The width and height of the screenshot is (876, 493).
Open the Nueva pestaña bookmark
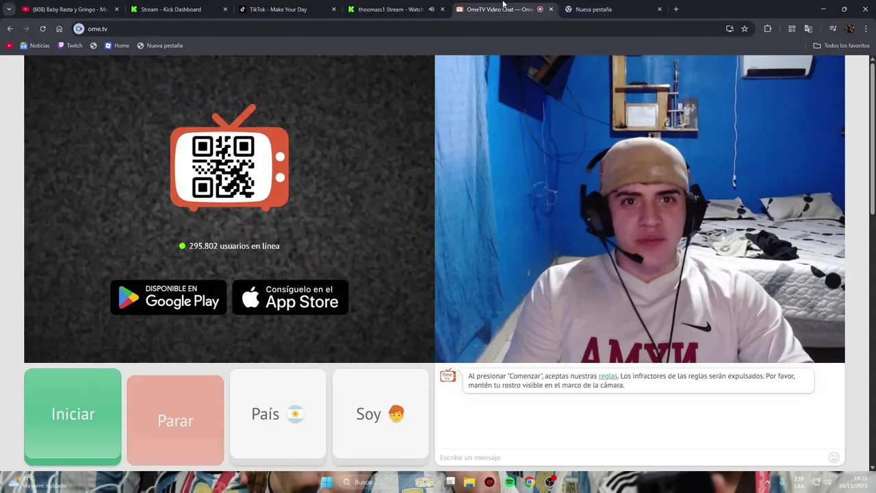point(160,46)
